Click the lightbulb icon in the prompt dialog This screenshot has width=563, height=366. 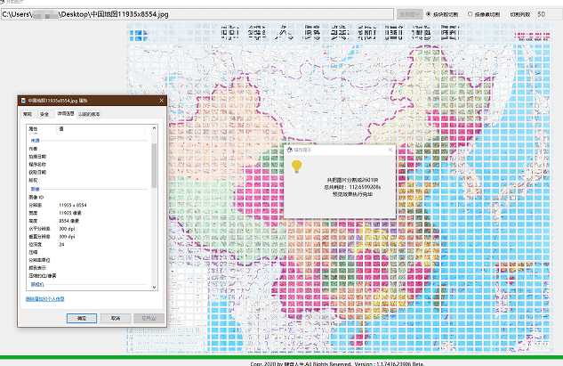click(296, 167)
